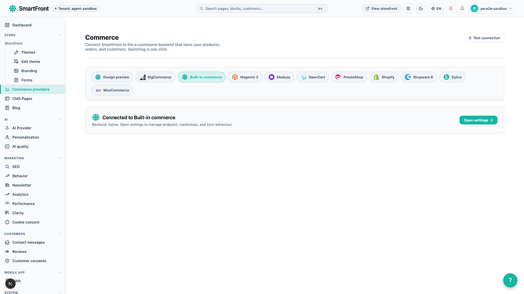Open Forms page
Screen dimensions: 524x294
[27, 80]
